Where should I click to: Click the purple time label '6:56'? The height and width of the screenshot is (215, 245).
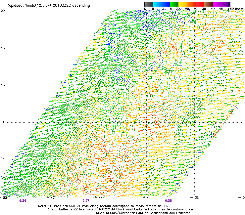click(x=23, y=201)
